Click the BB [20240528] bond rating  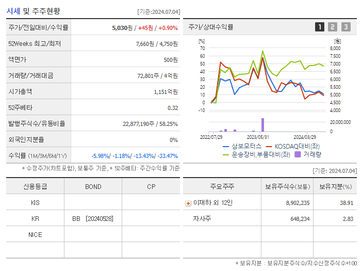pyautogui.click(x=93, y=219)
